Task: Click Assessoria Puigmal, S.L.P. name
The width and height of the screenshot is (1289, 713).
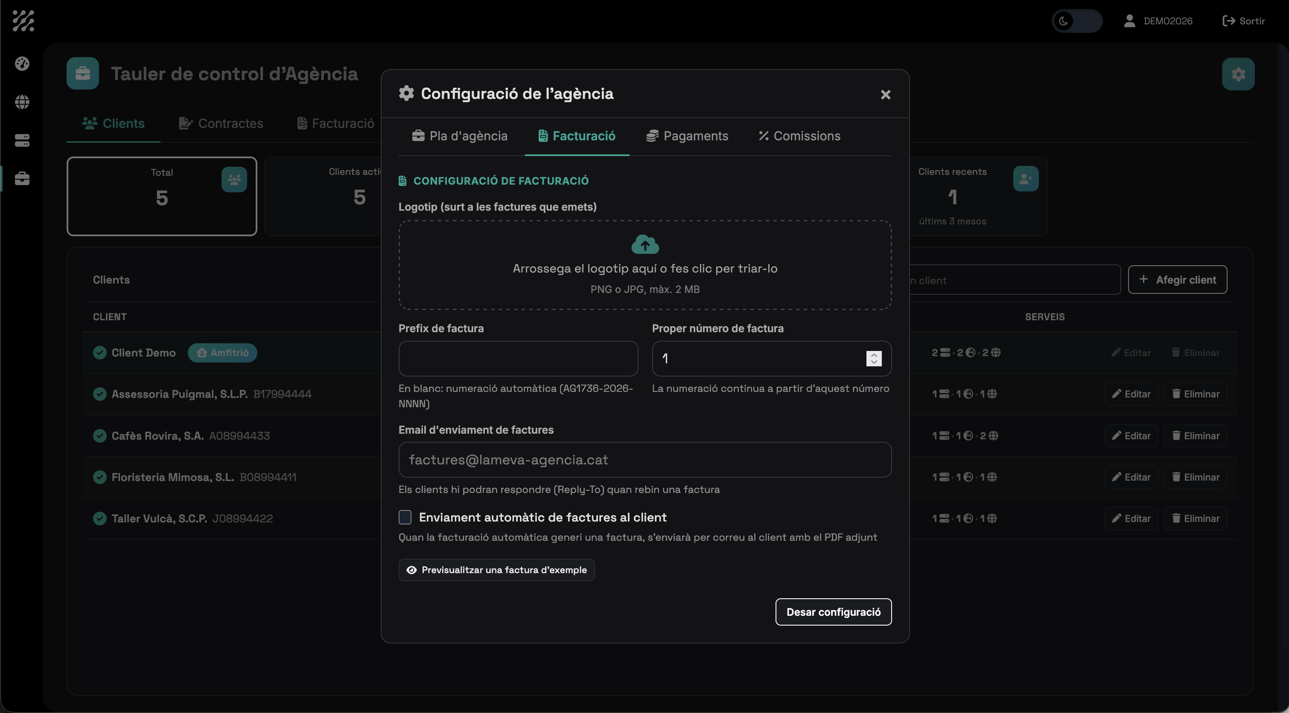Action: click(x=180, y=394)
